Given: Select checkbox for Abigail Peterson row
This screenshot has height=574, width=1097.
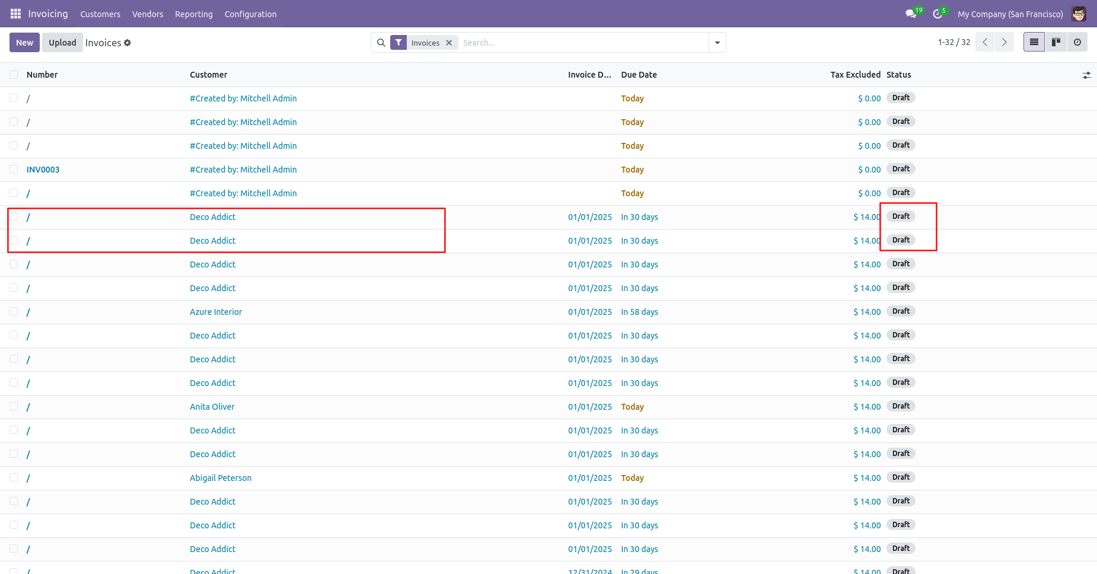Looking at the screenshot, I should point(14,477).
